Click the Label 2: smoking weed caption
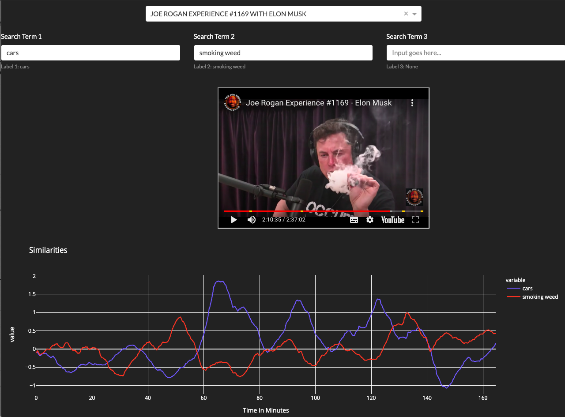 tap(219, 67)
